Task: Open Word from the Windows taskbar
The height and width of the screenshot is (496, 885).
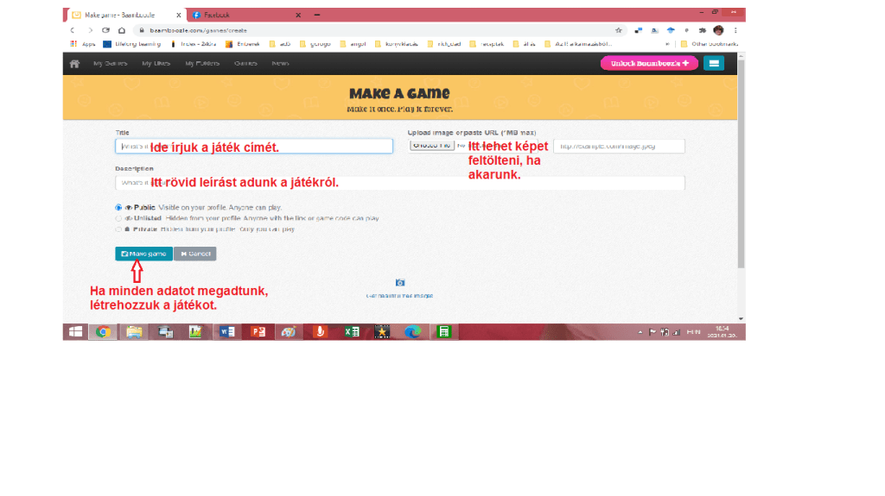Action: (226, 332)
